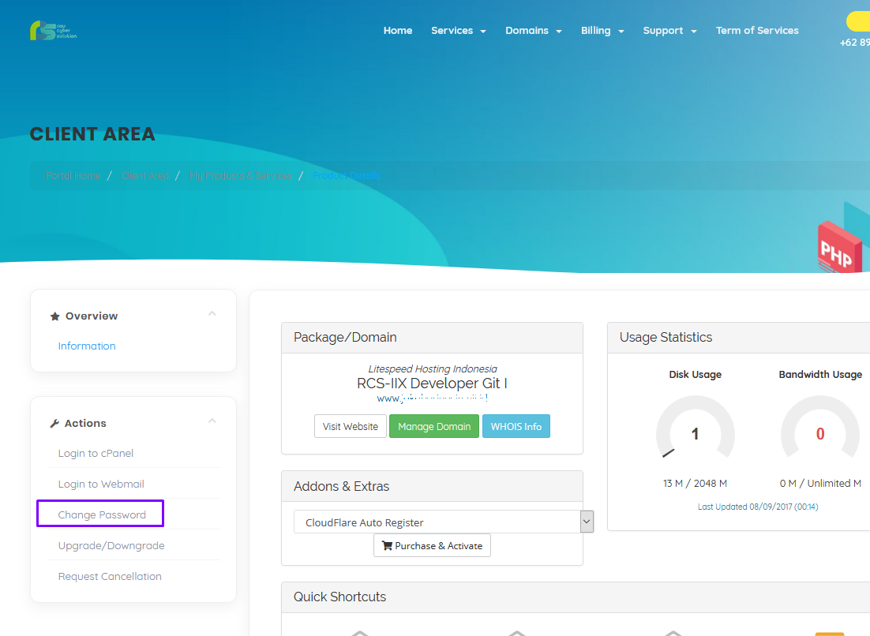Screen dimensions: 870x636
Task: Open WHOIS Info for the domain
Action: click(516, 426)
